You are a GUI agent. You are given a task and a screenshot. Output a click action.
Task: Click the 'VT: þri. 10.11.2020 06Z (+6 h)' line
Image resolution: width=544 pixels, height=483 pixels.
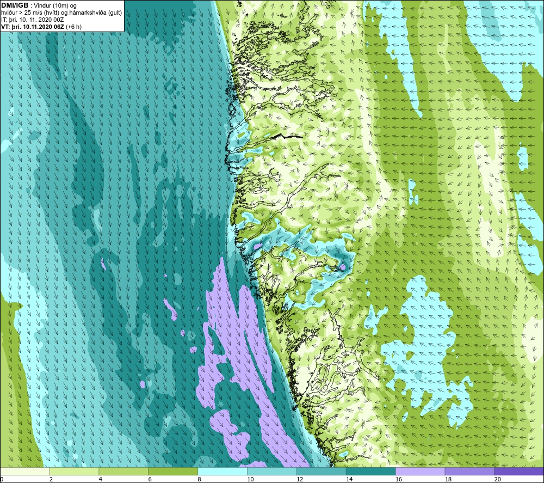click(41, 27)
